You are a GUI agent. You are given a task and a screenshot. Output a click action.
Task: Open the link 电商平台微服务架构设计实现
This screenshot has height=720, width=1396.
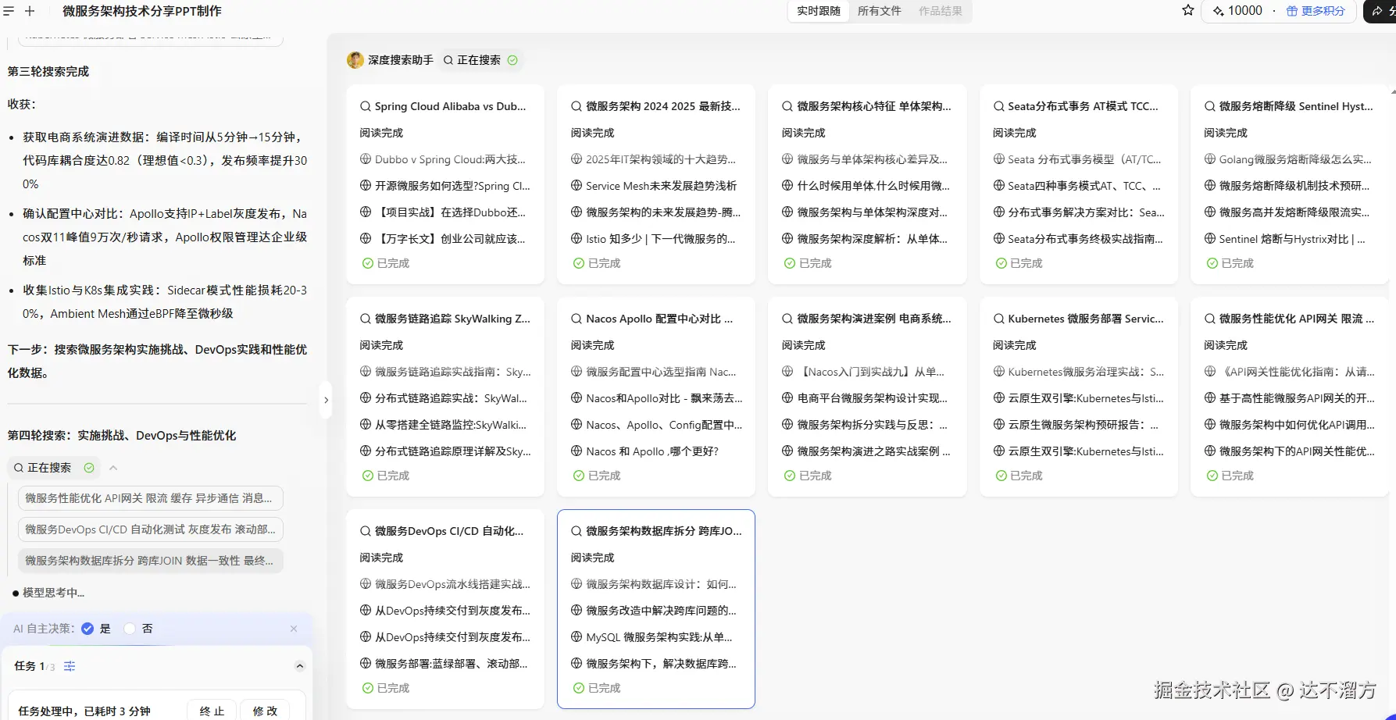(872, 398)
